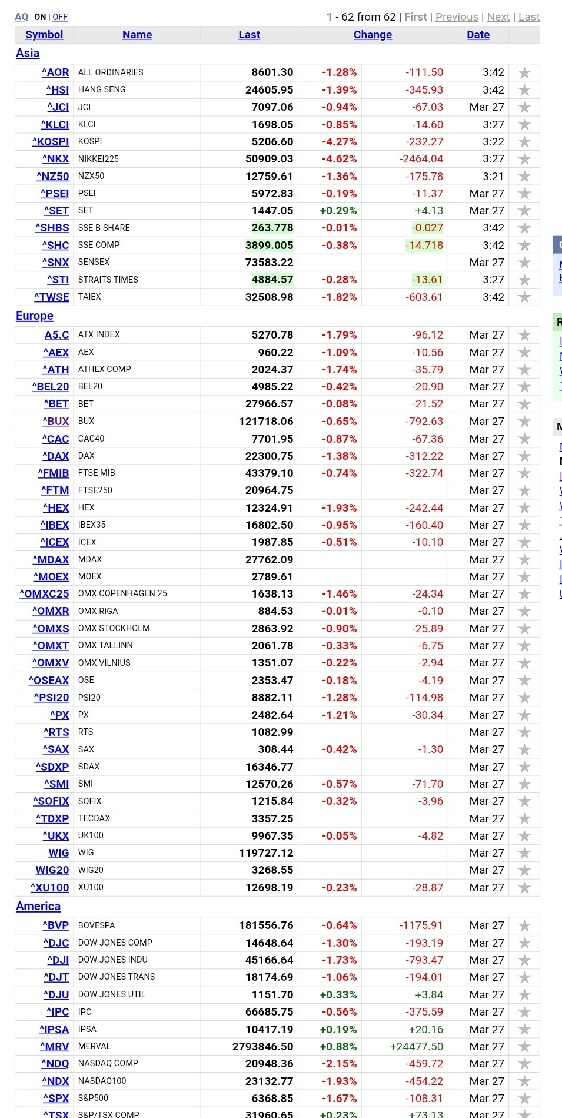562x1118 pixels.
Task: Star the HANG SENG index row
Action: [x=524, y=90]
